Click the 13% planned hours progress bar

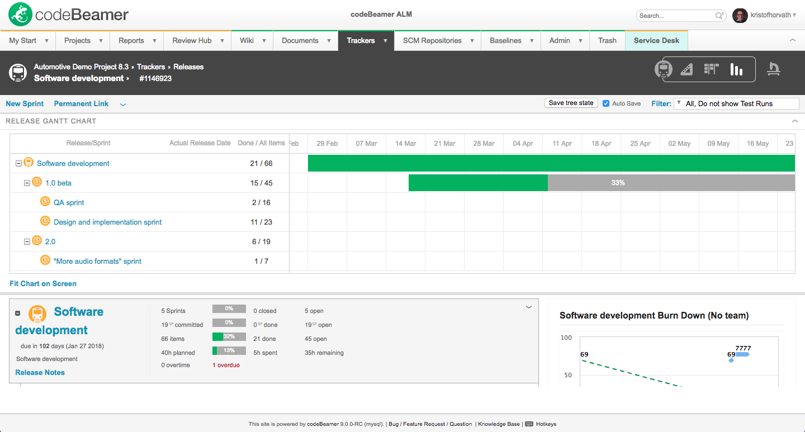pos(229,350)
